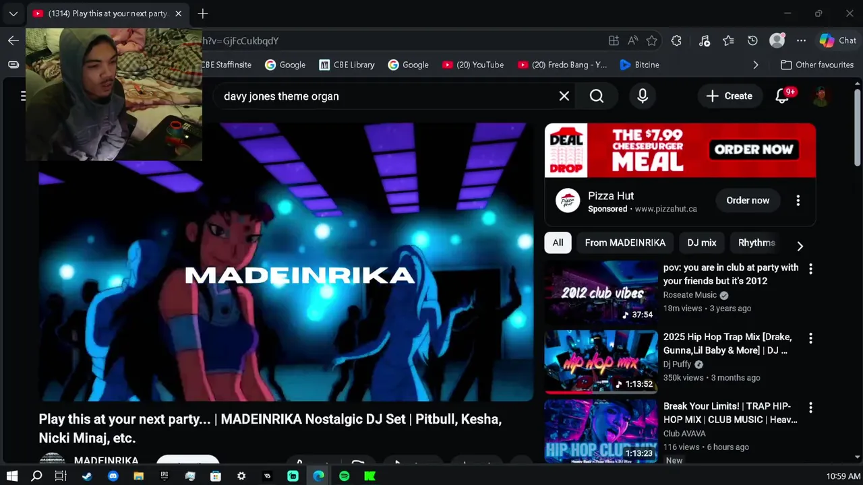The width and height of the screenshot is (863, 485).
Task: Open browser History clock icon
Action: point(752,40)
